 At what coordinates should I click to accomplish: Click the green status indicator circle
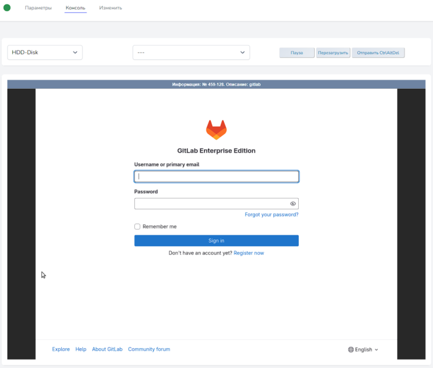click(7, 8)
